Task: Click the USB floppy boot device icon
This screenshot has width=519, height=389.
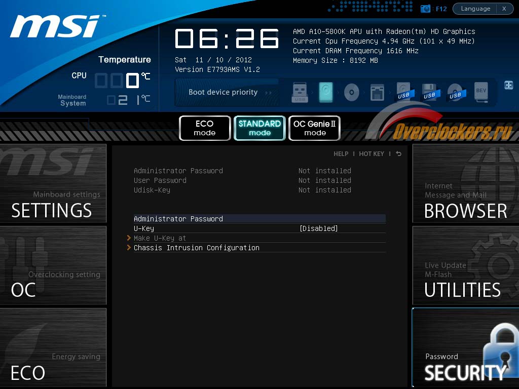Action: coord(431,92)
